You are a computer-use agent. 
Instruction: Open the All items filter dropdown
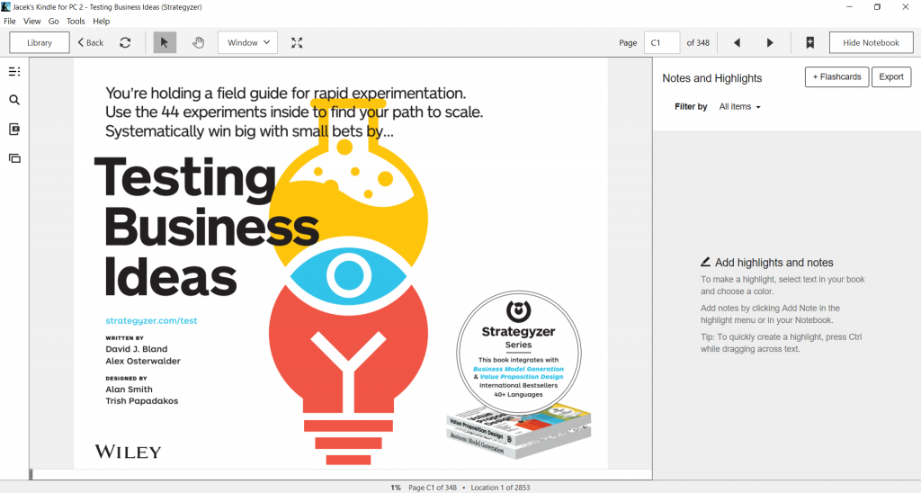pyautogui.click(x=739, y=107)
